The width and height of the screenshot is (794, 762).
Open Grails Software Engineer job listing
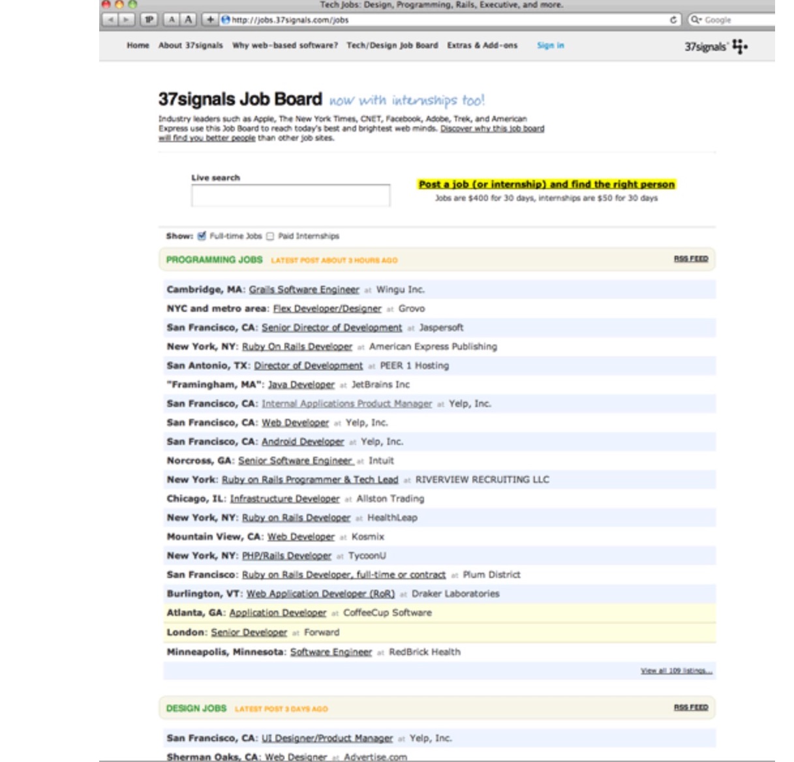pos(304,290)
